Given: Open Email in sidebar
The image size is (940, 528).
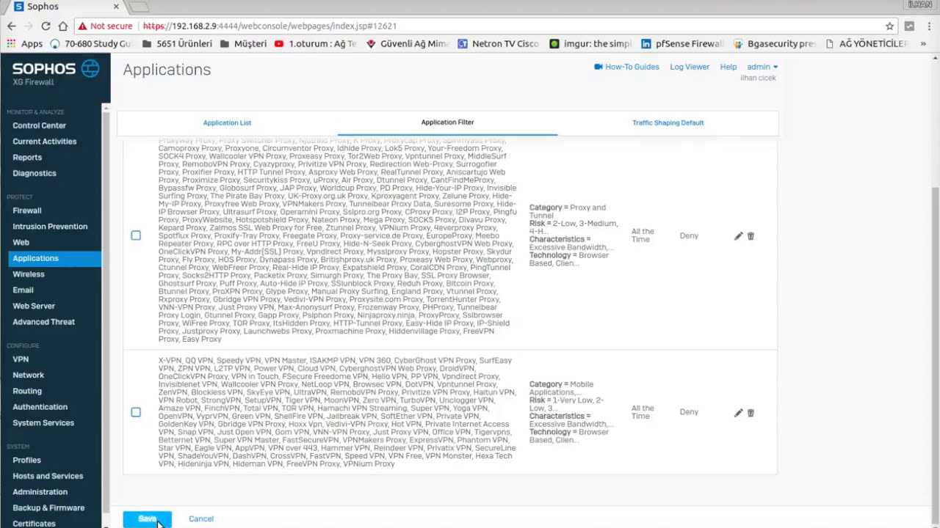Looking at the screenshot, I should click(23, 290).
